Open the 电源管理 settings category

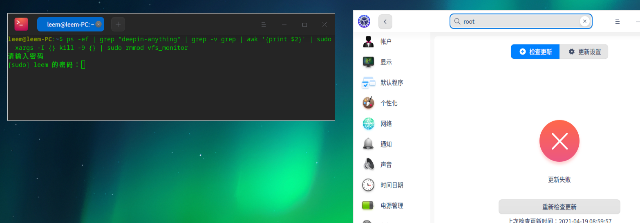pos(392,205)
